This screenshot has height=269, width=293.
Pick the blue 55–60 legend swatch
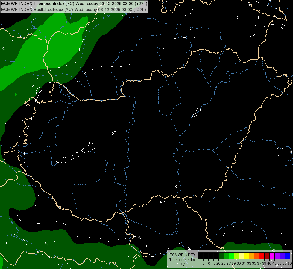click(x=287, y=256)
